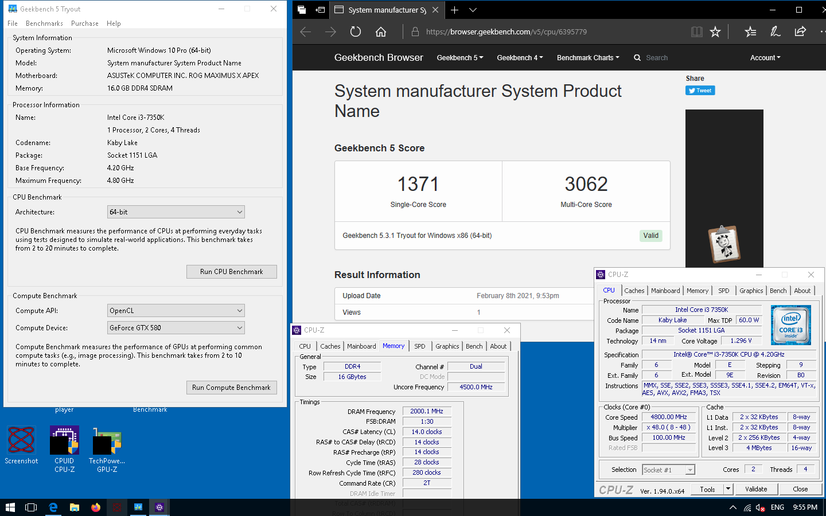
Task: Share this page from Edge toolbar
Action: coord(800,32)
